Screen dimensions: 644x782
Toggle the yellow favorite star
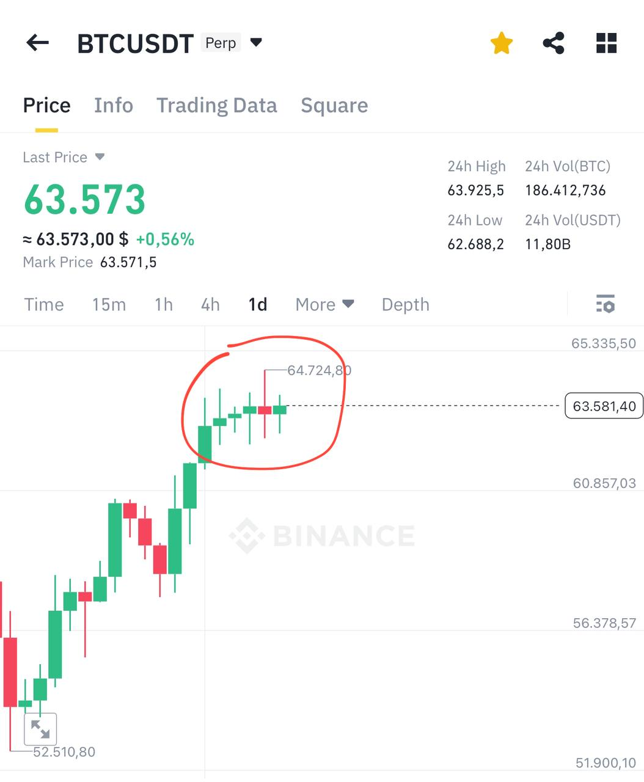501,43
